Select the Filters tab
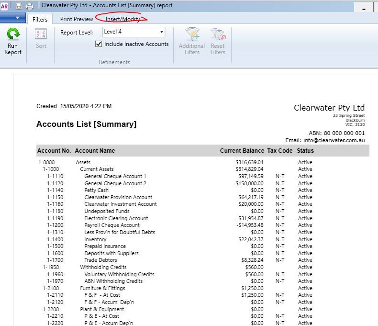 (x=40, y=19)
